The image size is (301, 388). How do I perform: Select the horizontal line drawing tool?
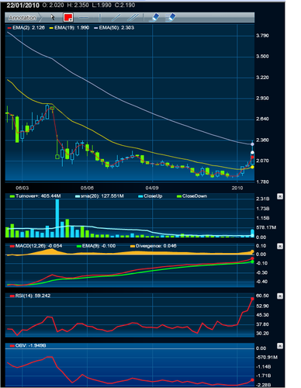pyautogui.click(x=83, y=18)
